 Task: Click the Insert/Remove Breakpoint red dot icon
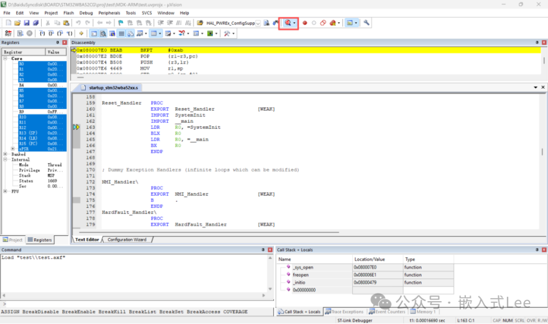(x=305, y=23)
